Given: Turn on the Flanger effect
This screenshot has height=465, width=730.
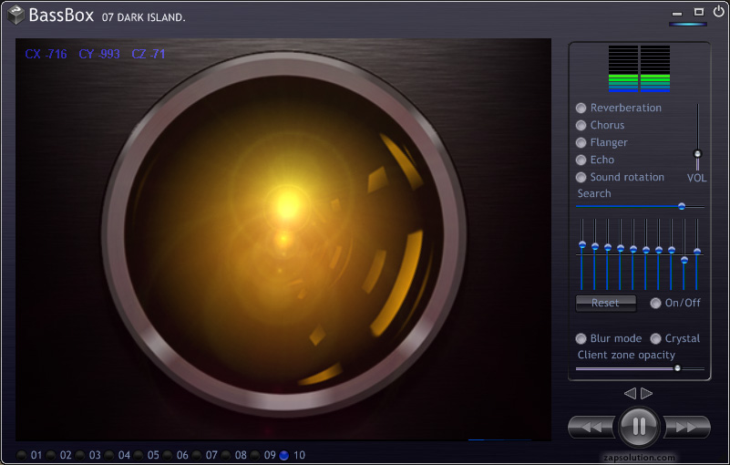Looking at the screenshot, I should [x=581, y=142].
